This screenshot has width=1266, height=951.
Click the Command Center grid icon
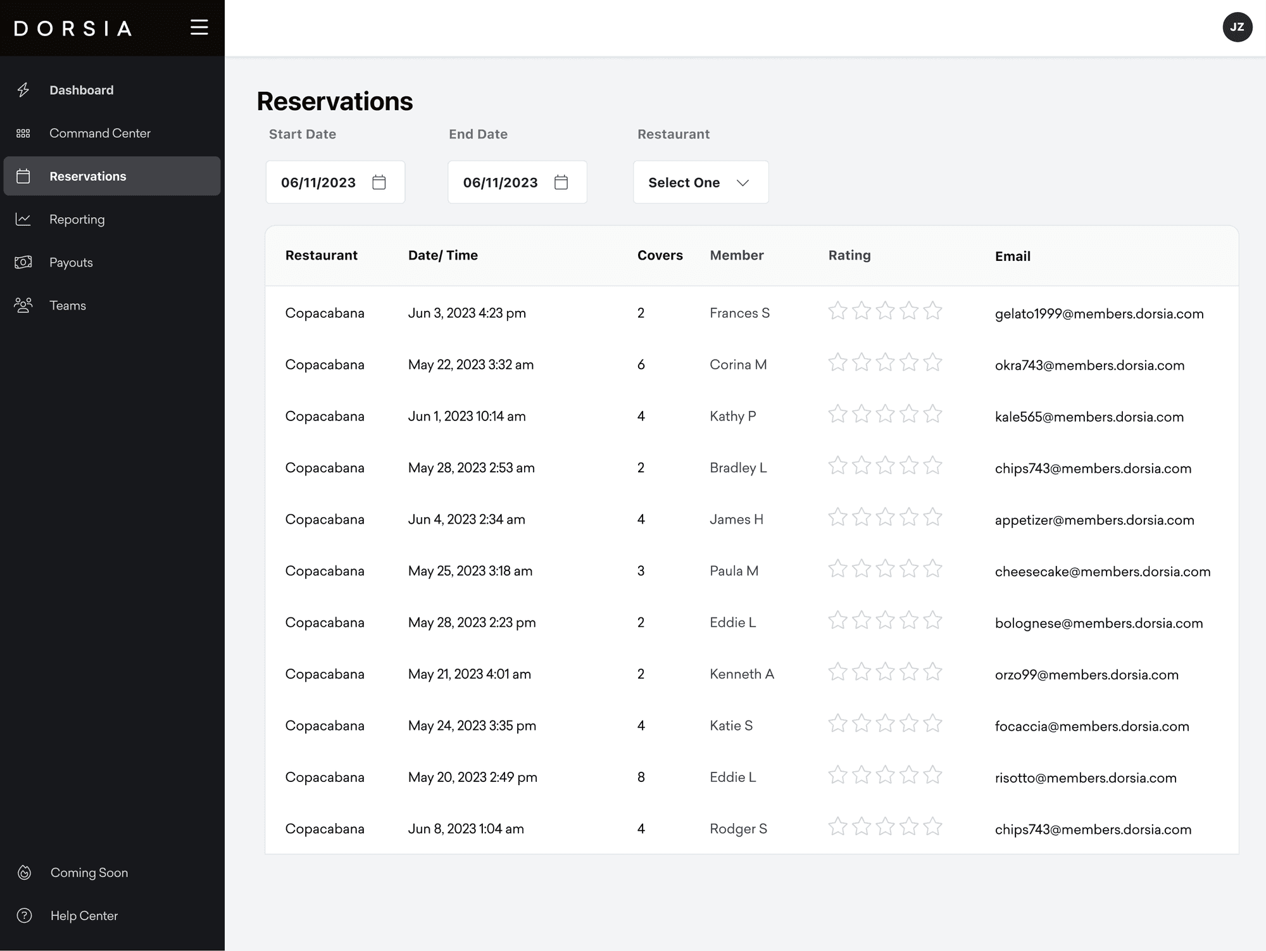pos(23,134)
